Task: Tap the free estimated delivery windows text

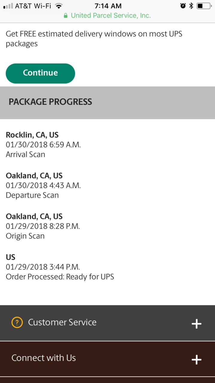Action: [94, 39]
